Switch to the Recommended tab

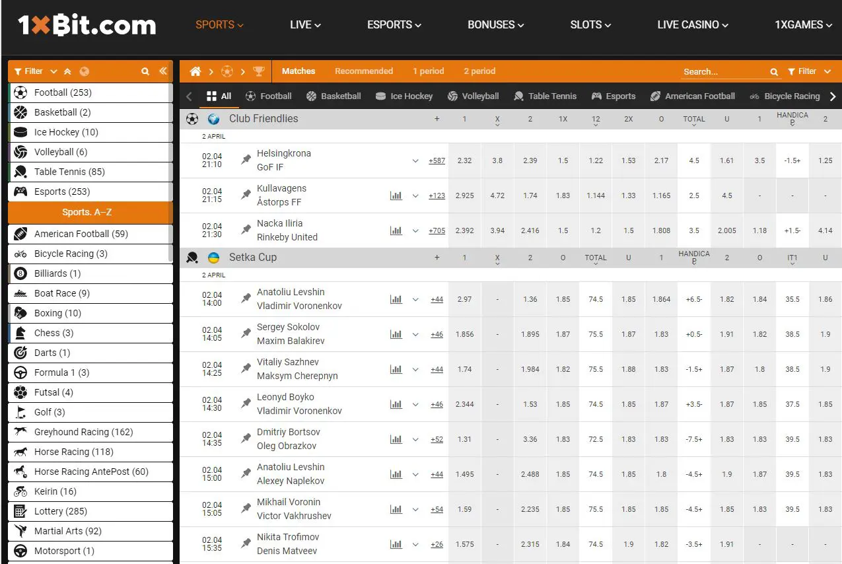tap(364, 71)
